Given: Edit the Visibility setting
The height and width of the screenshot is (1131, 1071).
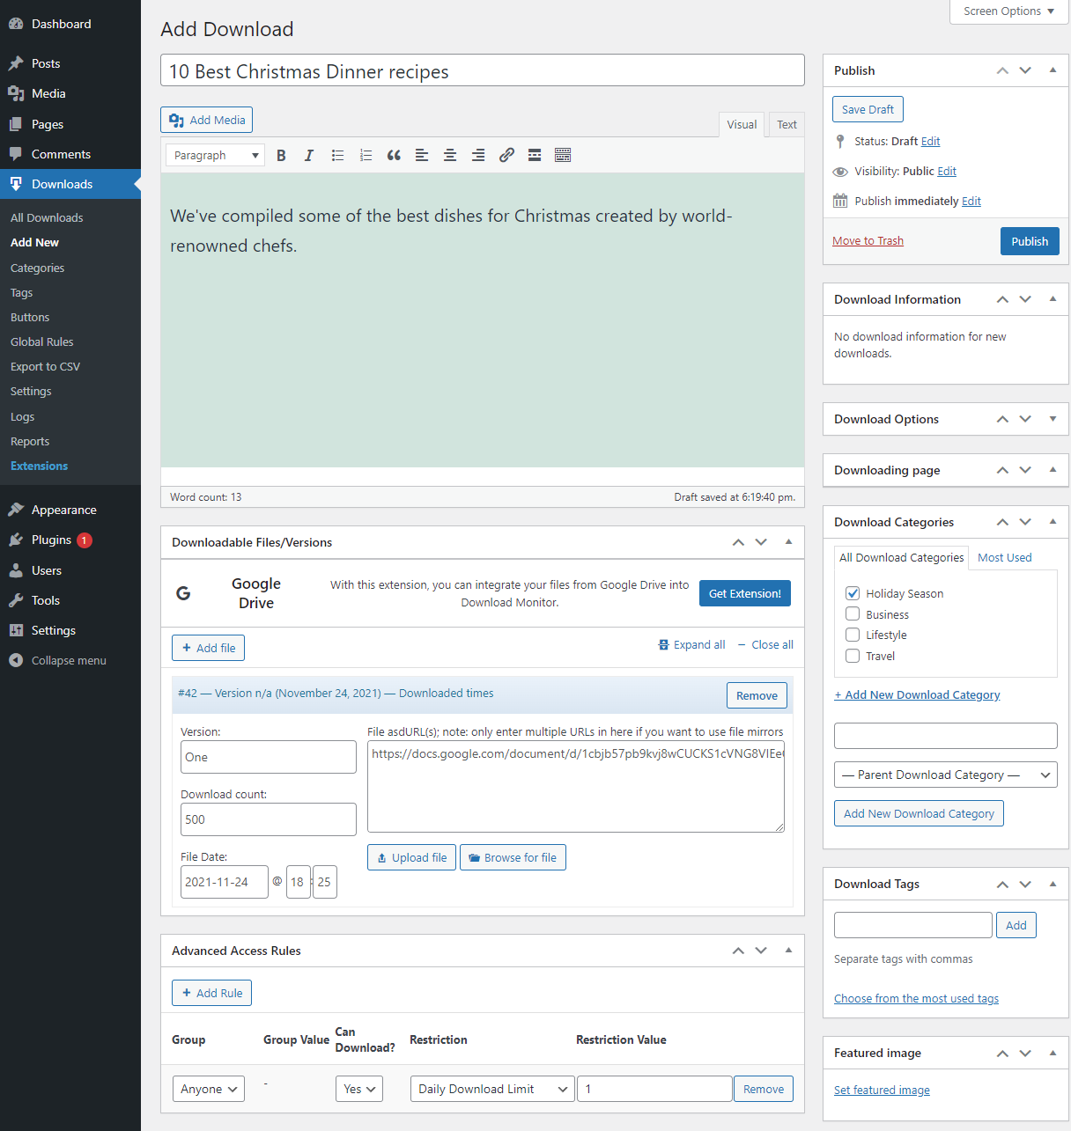Looking at the screenshot, I should [x=947, y=172].
